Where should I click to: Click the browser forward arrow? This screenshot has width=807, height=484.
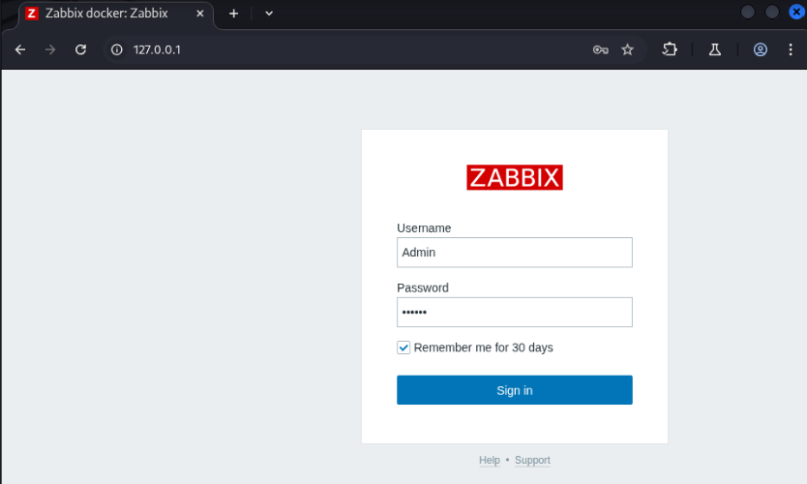(x=50, y=50)
